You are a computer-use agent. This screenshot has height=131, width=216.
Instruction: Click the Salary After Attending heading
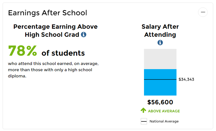pos(160,31)
